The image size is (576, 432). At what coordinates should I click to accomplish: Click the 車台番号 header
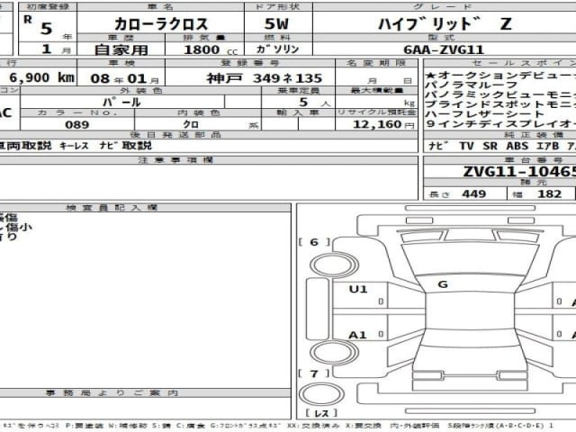click(534, 160)
